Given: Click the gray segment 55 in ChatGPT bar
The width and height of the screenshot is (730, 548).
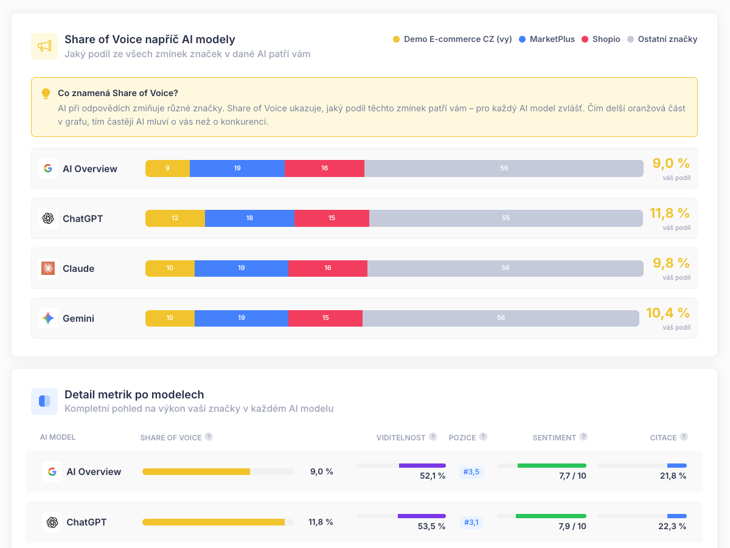Looking at the screenshot, I should pos(506,218).
